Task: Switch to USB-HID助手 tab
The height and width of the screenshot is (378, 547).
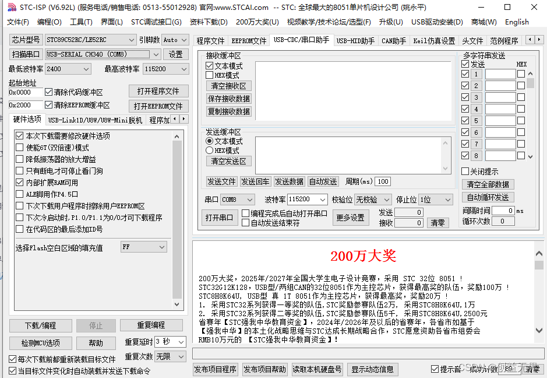Action: click(x=355, y=41)
